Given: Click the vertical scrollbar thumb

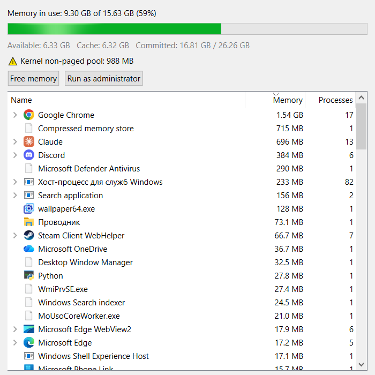Looking at the screenshot, I should tap(362, 126).
